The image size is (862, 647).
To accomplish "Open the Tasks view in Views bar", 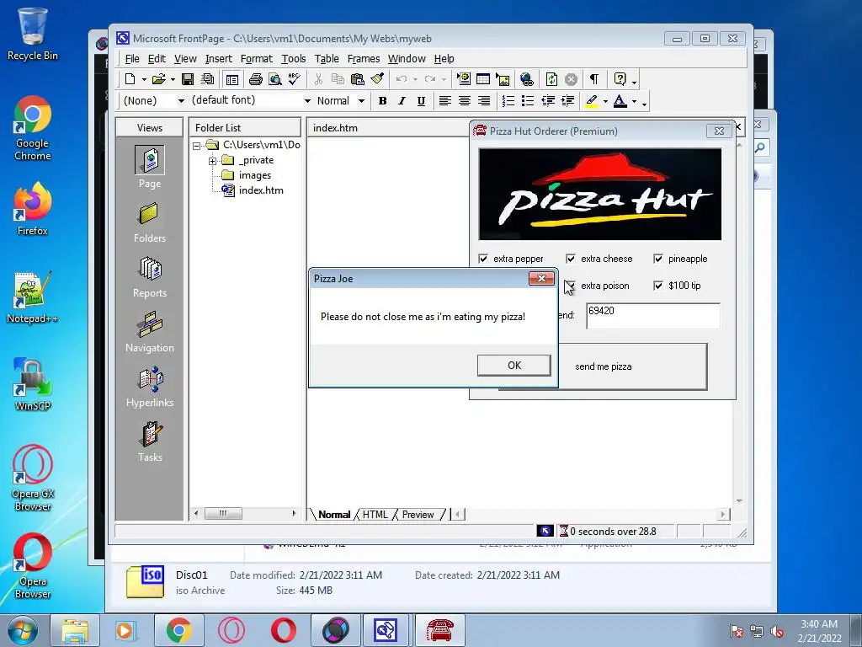I will tap(150, 441).
